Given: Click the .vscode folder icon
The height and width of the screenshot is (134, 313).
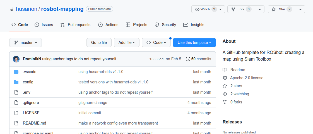Looking at the screenshot, I should 16,72.
